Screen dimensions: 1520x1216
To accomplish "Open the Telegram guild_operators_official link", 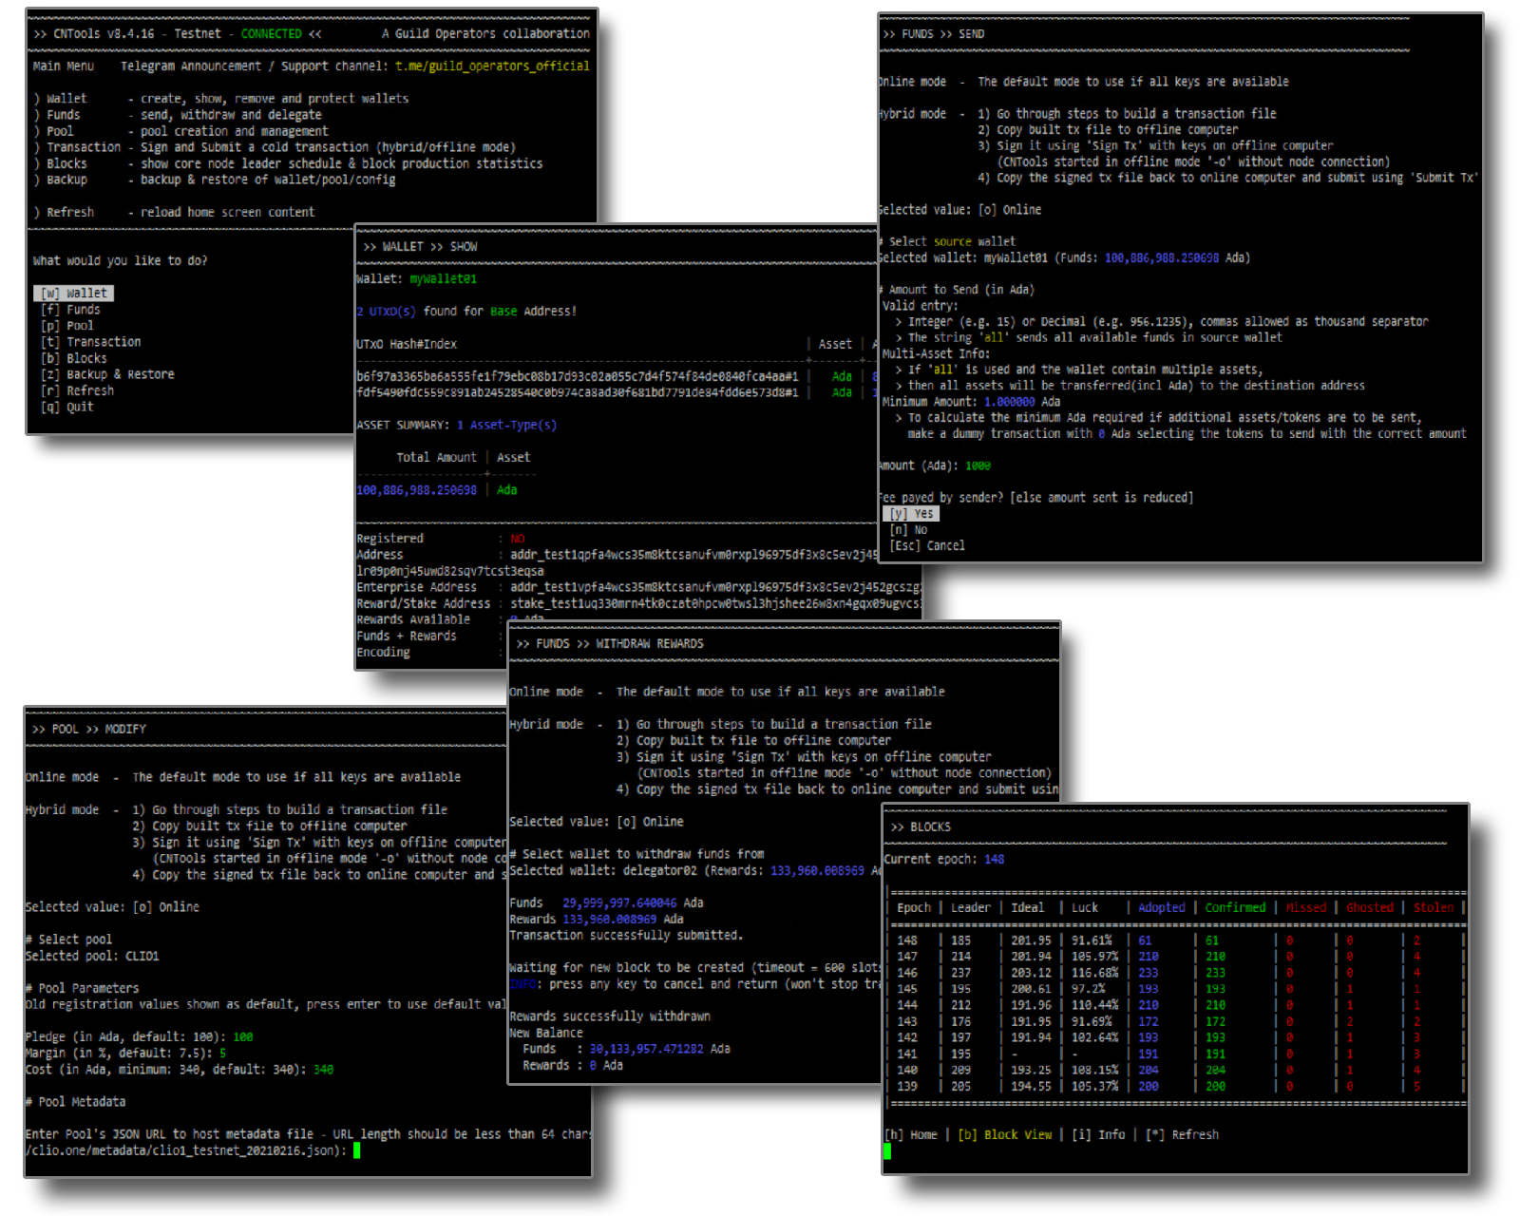I will (x=492, y=66).
